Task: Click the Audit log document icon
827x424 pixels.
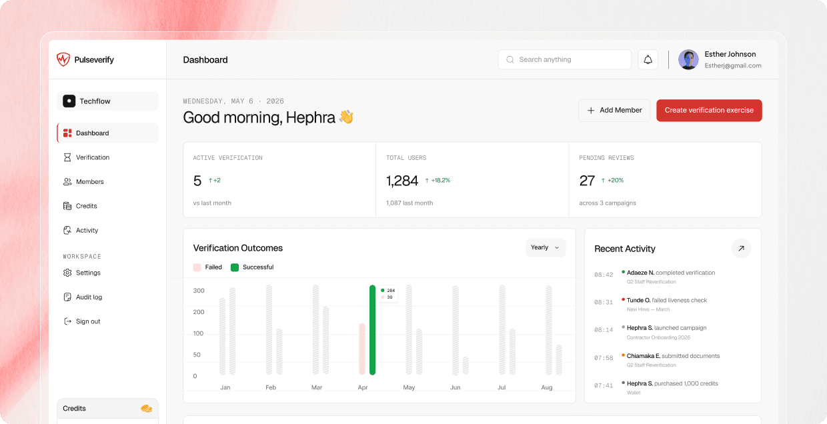Action: [x=67, y=297]
